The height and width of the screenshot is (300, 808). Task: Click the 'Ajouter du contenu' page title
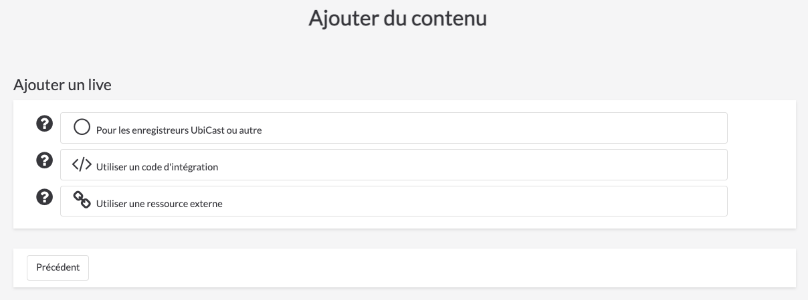pyautogui.click(x=397, y=18)
